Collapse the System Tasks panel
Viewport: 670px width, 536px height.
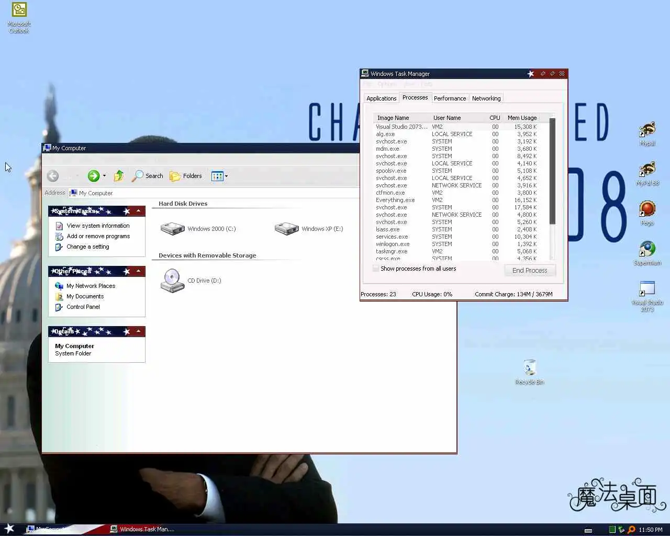click(x=138, y=211)
